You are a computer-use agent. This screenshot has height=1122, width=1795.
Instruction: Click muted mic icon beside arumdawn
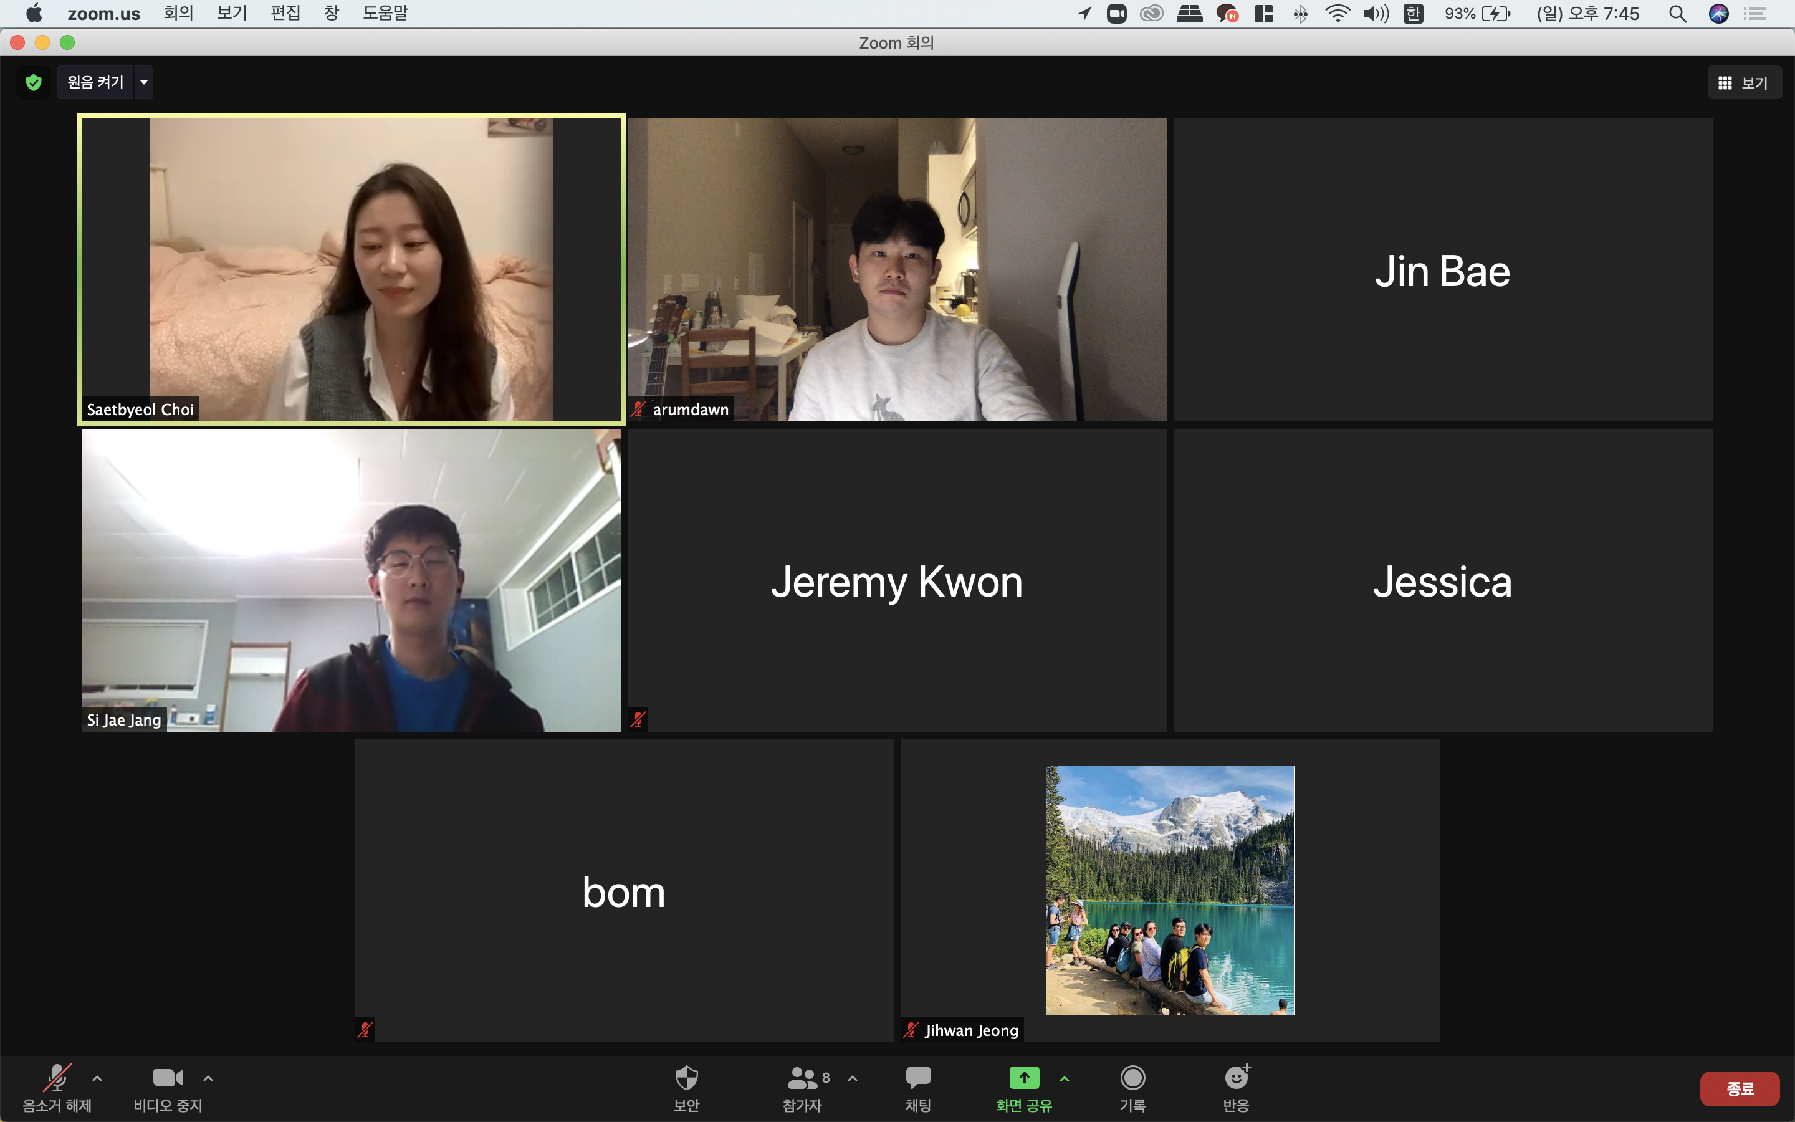pos(639,409)
